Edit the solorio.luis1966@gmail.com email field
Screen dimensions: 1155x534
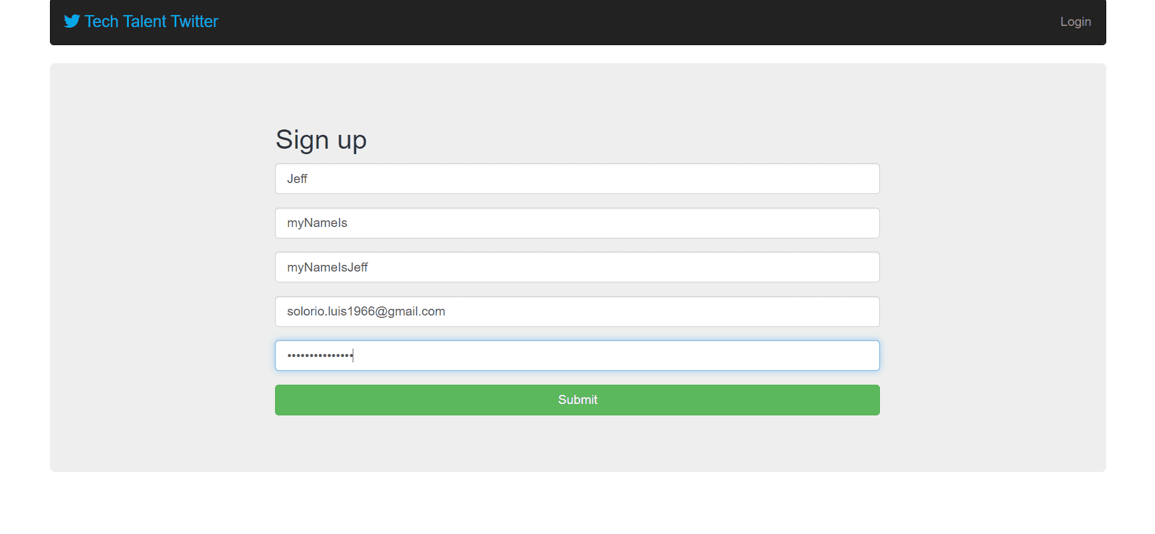point(577,311)
